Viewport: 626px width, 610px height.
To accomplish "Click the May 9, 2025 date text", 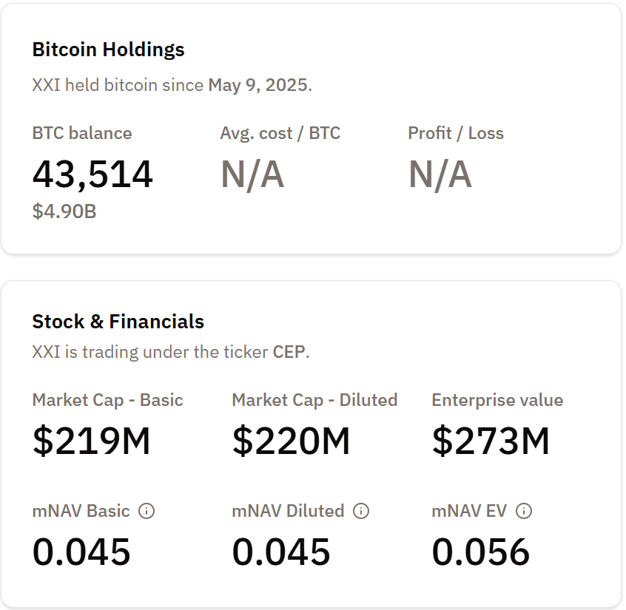I will click(258, 85).
